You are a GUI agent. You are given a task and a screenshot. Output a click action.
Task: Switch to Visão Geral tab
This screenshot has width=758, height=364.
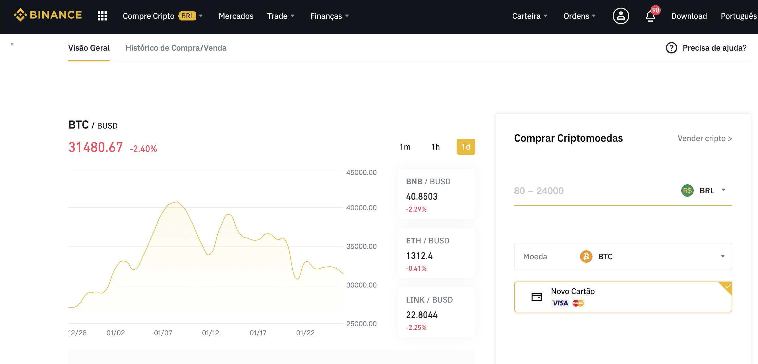point(89,48)
